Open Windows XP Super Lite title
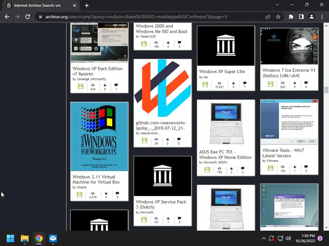329x246 pixels. [x=222, y=71]
